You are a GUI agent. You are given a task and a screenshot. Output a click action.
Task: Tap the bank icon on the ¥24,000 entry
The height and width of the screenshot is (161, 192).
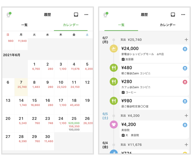[185, 49]
